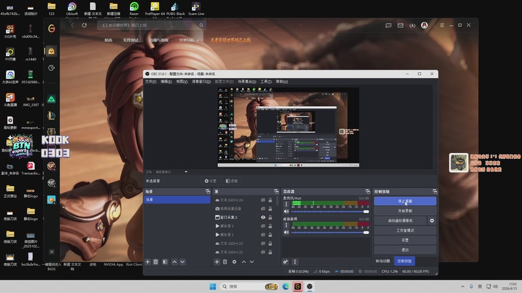Screen dimensions: 522x293
Task: Open source properties gear in 源 panel toolbar
Action: pyautogui.click(x=234, y=262)
